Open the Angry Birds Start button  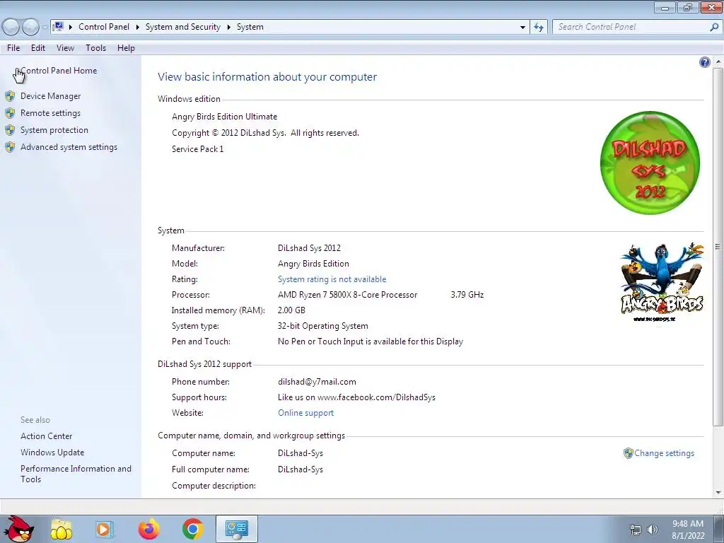coord(18,529)
